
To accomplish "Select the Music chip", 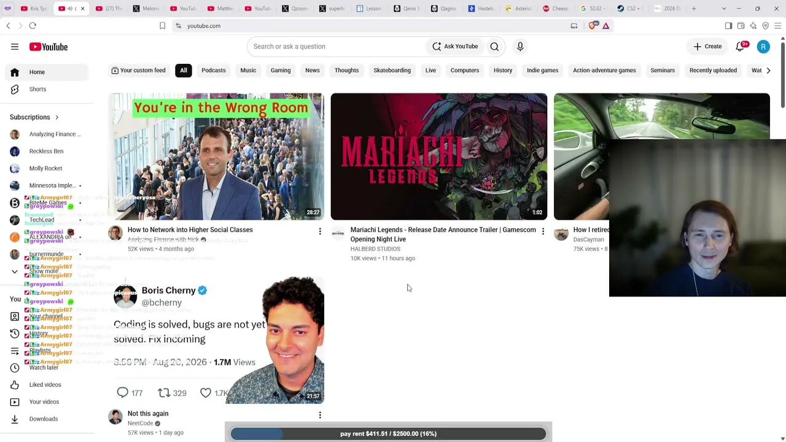I will pos(248,71).
